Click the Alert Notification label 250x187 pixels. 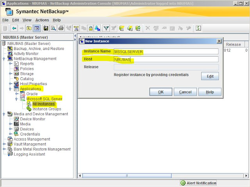coord(202,183)
